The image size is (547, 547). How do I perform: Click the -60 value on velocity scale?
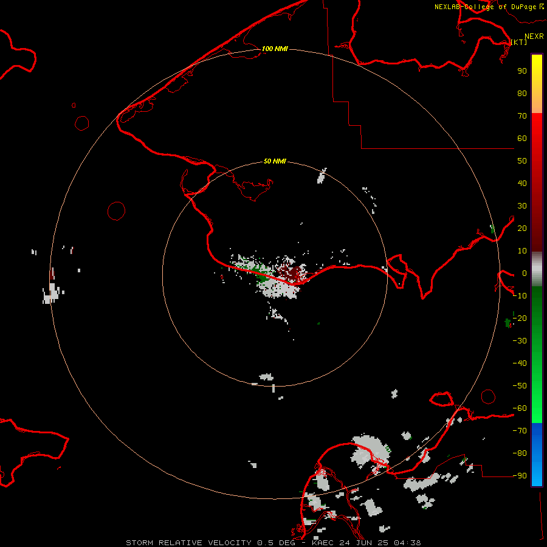[520, 408]
